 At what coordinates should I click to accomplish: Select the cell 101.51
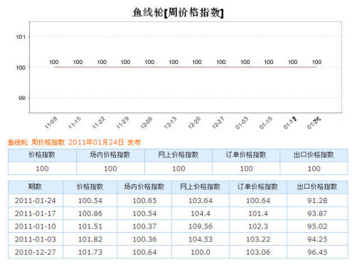point(90,226)
